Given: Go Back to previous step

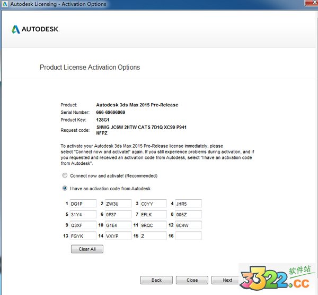Looking at the screenshot, I should click(x=156, y=280).
